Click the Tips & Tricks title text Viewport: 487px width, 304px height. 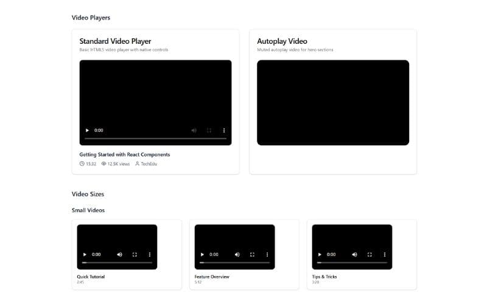pyautogui.click(x=324, y=277)
